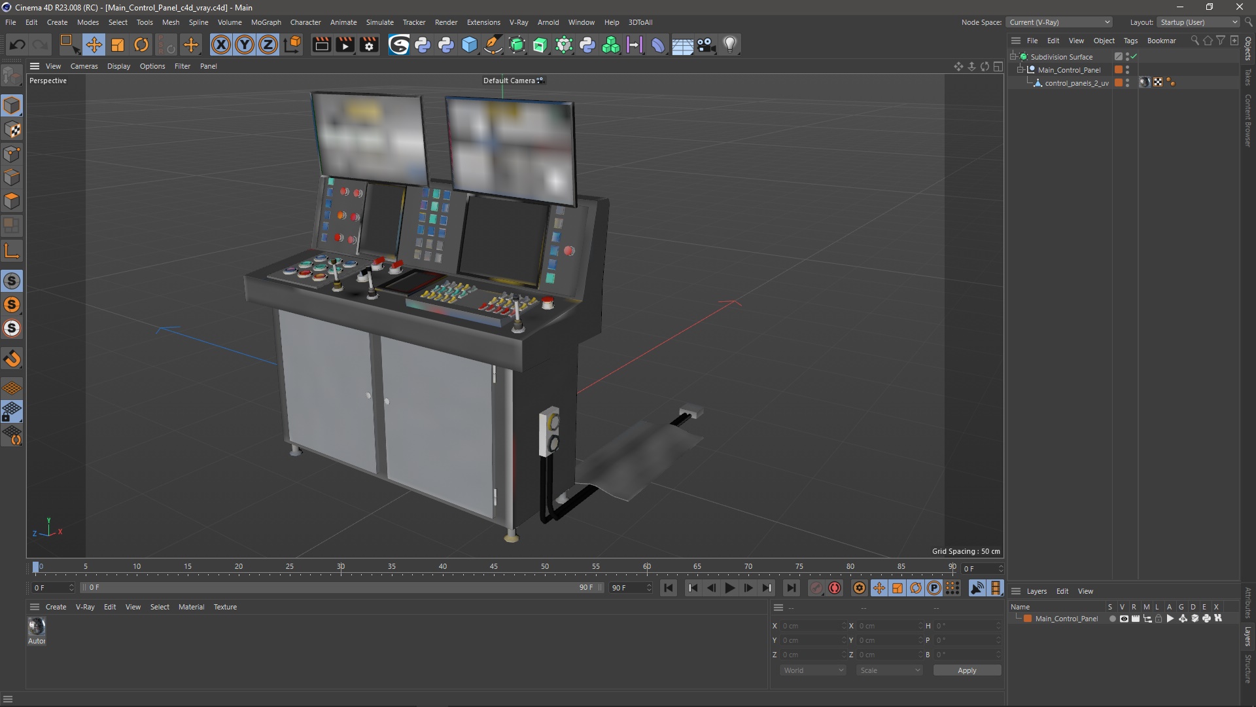This screenshot has height=707, width=1256.
Task: Toggle the Y axis lock
Action: [245, 45]
